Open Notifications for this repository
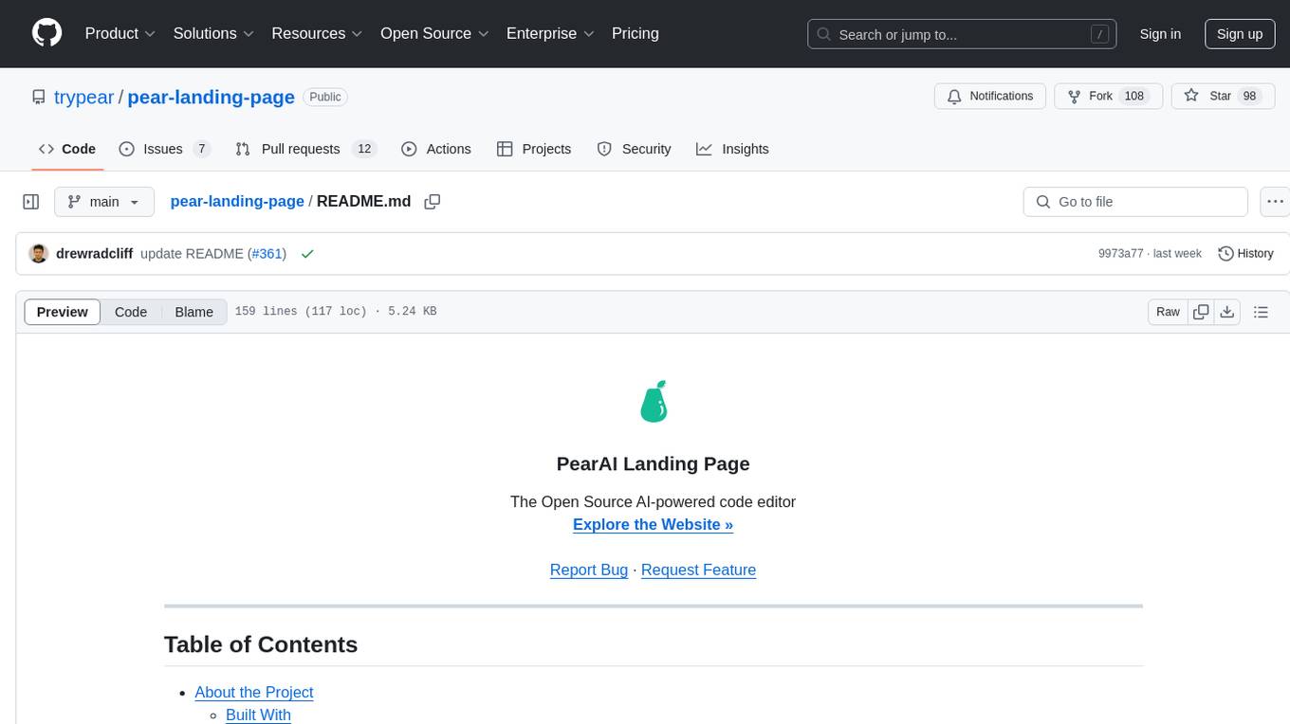The width and height of the screenshot is (1290, 724). 990,97
